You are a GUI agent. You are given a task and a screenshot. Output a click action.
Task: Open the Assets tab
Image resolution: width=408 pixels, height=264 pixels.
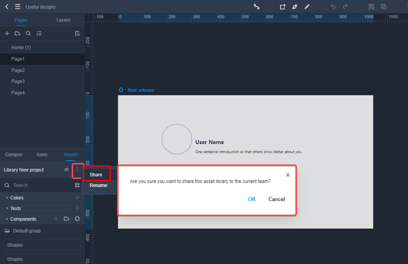[x=70, y=154]
